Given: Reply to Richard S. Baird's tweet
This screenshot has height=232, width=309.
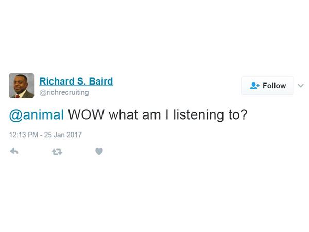Looking at the screenshot, I should click(14, 152).
